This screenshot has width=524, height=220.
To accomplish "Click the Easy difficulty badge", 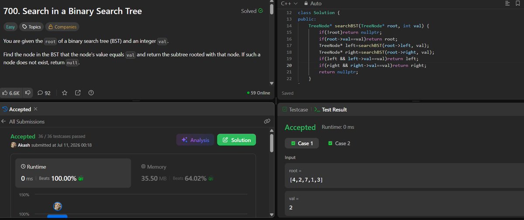I will tap(10, 27).
